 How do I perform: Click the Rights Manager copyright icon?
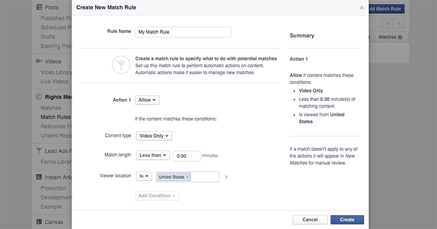[39, 96]
